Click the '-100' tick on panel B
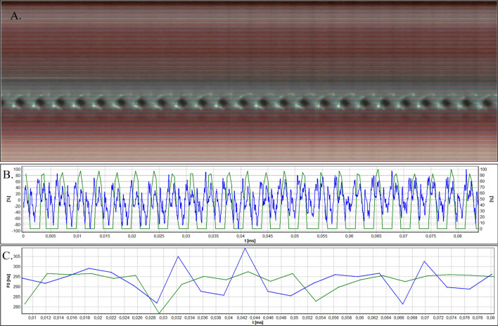Image resolution: width=498 pixels, height=326 pixels. [x=16, y=230]
